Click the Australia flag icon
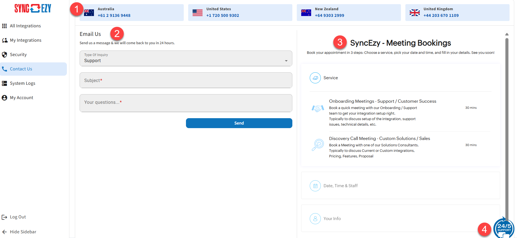The height and width of the screenshot is (238, 517). [x=89, y=13]
